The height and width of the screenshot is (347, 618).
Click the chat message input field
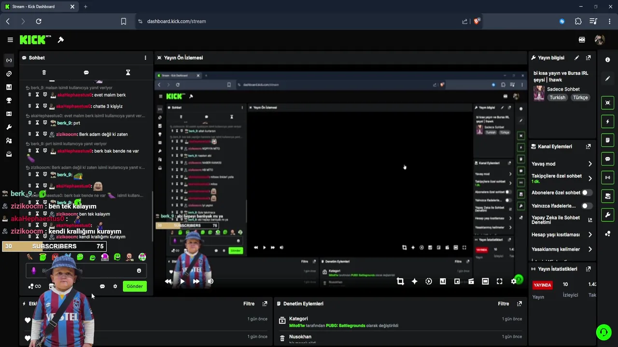86,271
